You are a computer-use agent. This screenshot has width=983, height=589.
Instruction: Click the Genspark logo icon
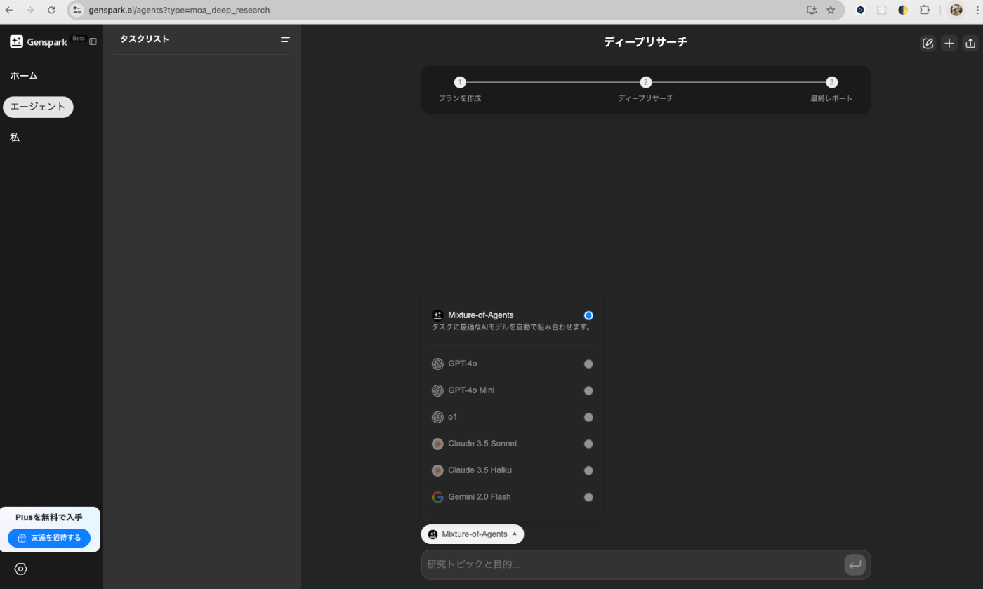[x=16, y=41]
